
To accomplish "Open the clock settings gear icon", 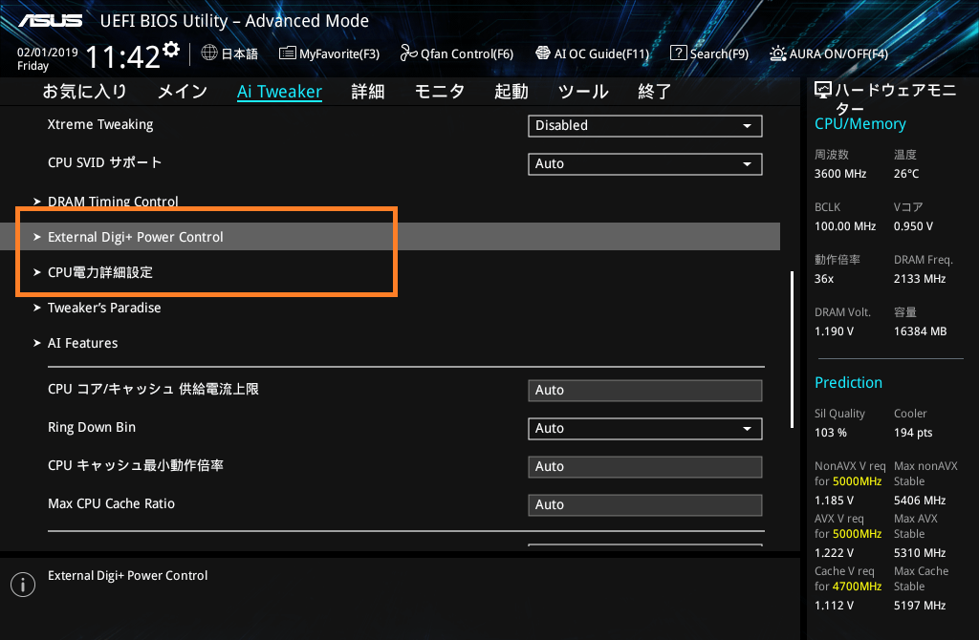I will (x=171, y=50).
